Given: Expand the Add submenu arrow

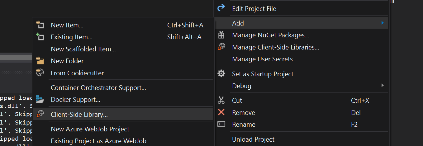Looking at the screenshot, I should (382, 23).
